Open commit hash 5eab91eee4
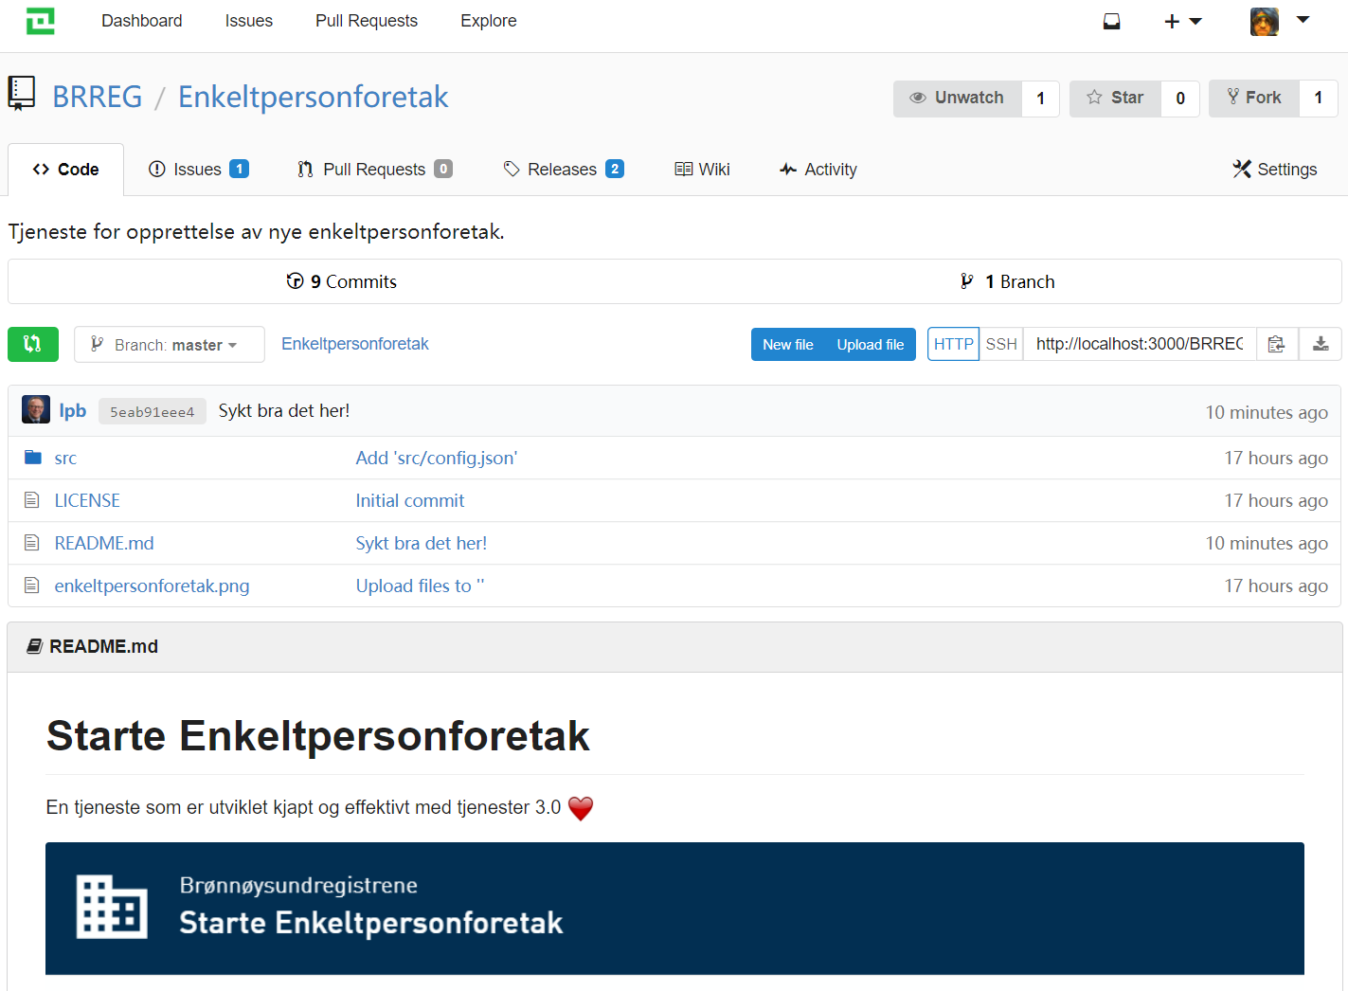 153,411
